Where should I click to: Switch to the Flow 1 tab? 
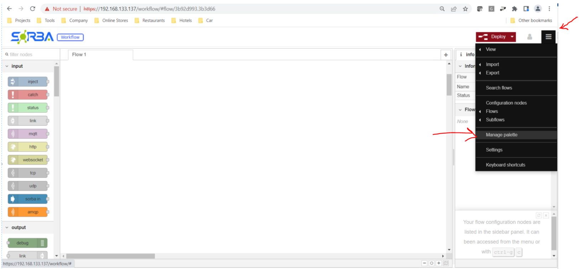(79, 55)
